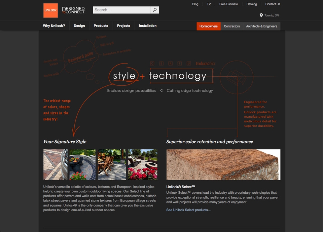Click the search magnifier button
Screen dimensions: 323x232
[x=155, y=10]
